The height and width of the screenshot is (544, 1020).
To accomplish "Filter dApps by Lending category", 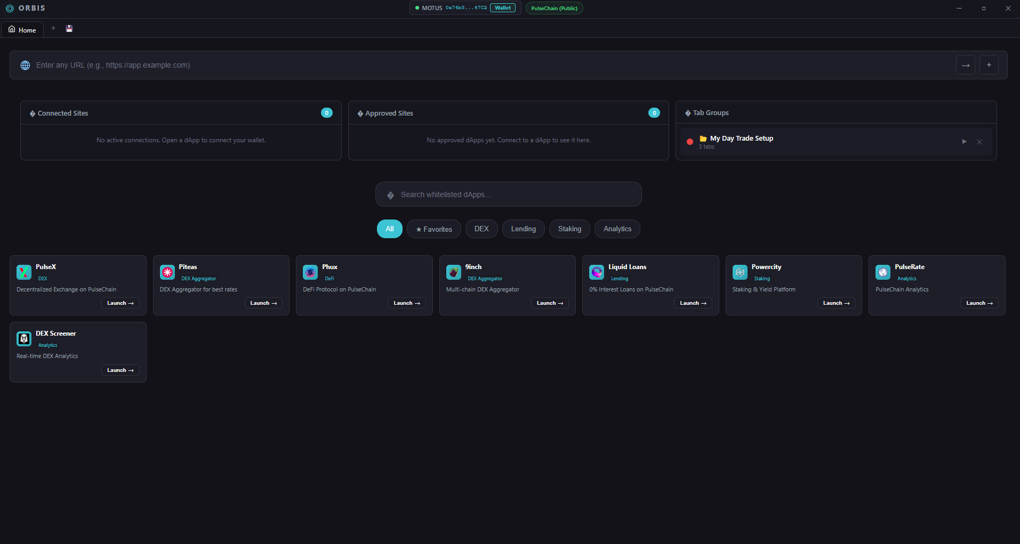I will tap(524, 229).
